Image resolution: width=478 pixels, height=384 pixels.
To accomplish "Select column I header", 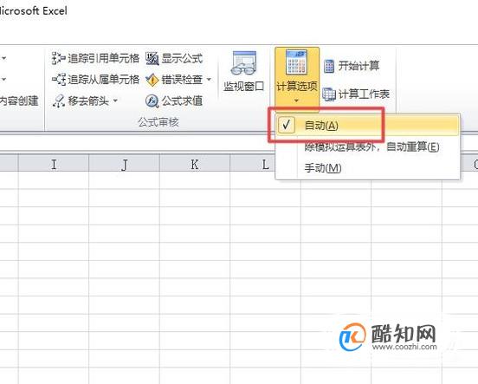I will [54, 164].
